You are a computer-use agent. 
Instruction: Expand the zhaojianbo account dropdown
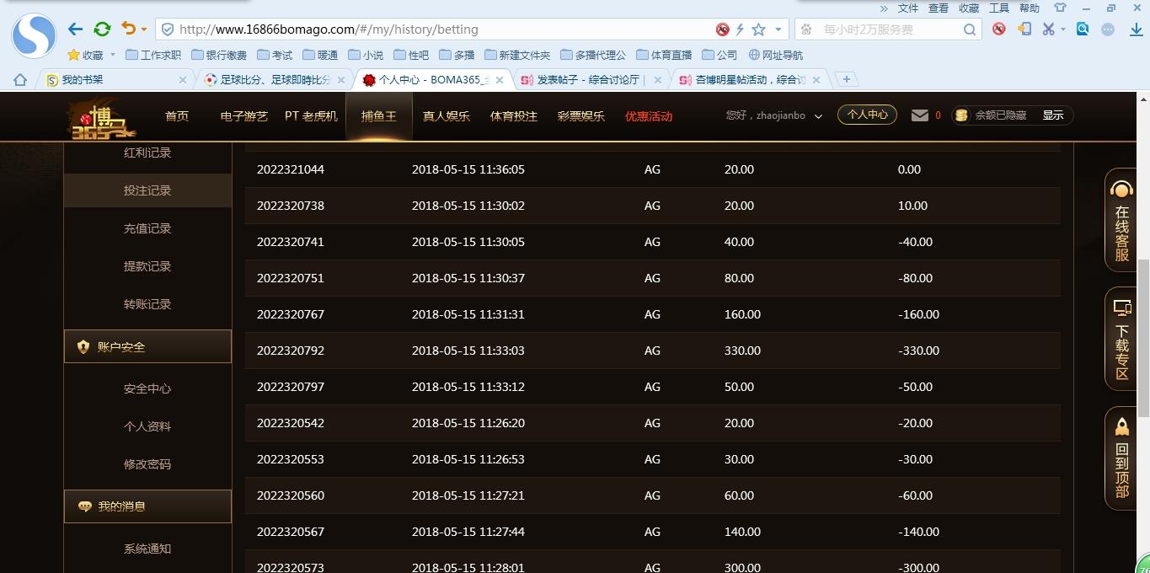tap(817, 115)
